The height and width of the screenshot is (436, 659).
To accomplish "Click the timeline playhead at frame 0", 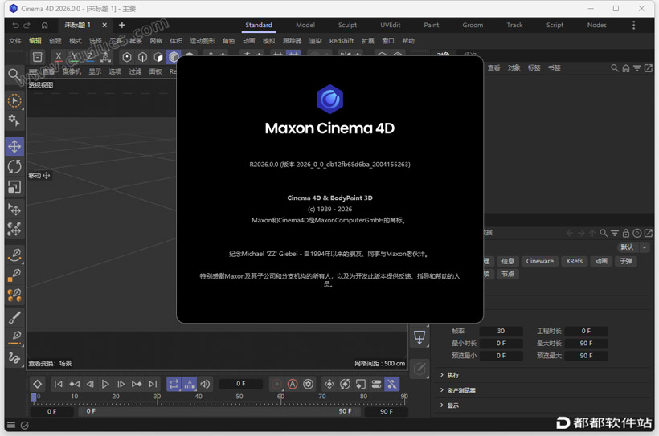I will pos(34,397).
